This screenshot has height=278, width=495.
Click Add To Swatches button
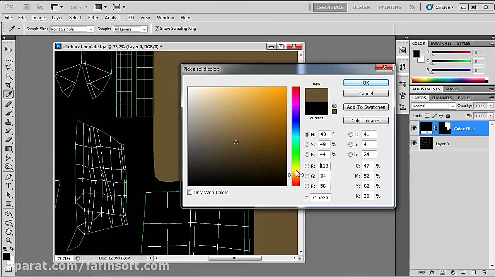[x=365, y=107]
